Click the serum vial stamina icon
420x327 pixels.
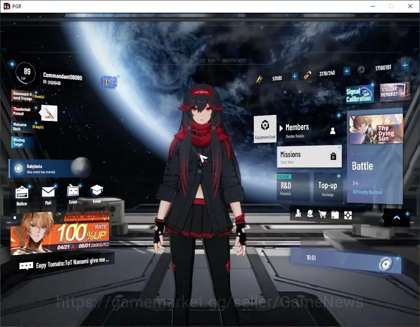[307, 75]
